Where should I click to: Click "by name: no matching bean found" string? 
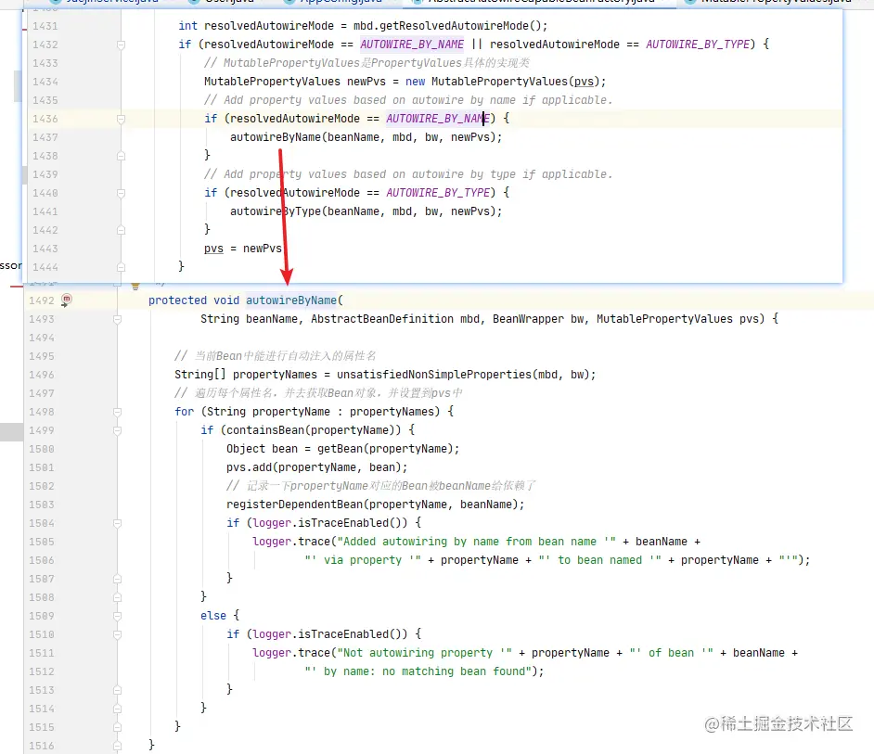point(418,671)
